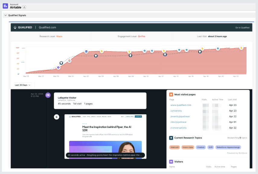Click the yellow document marker near Apr 18
Screen dimensions: 258x174
202,49
